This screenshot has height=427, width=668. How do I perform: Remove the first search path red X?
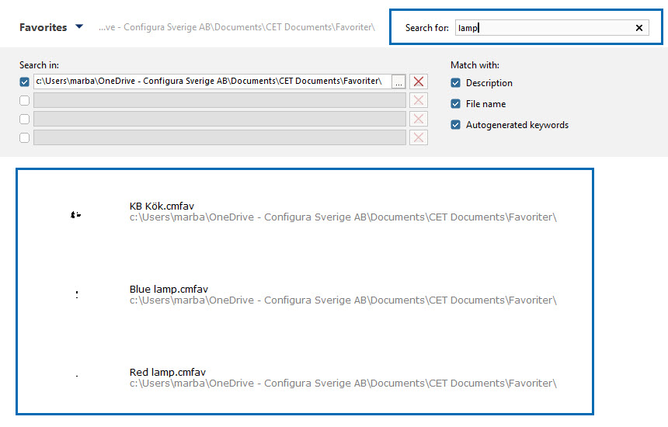419,82
